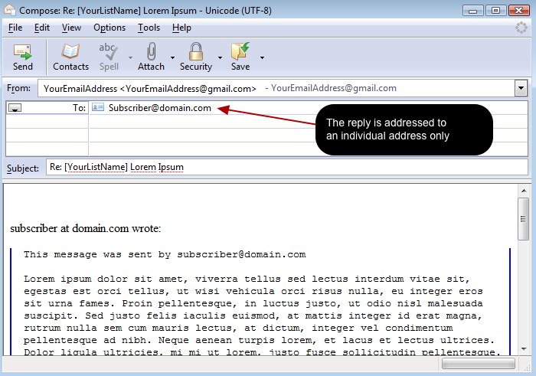
Task: Open the Contacts sidebar icon
Action: (70, 57)
